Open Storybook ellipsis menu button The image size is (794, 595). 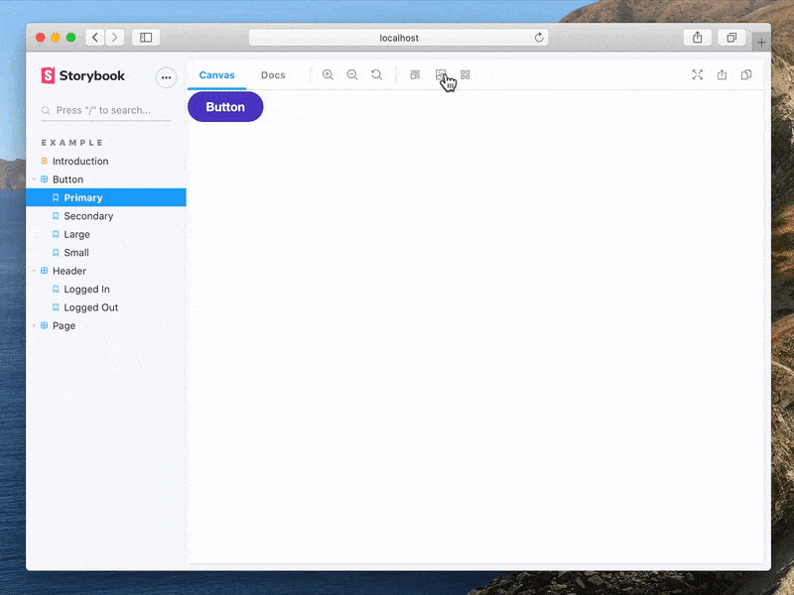(x=166, y=77)
